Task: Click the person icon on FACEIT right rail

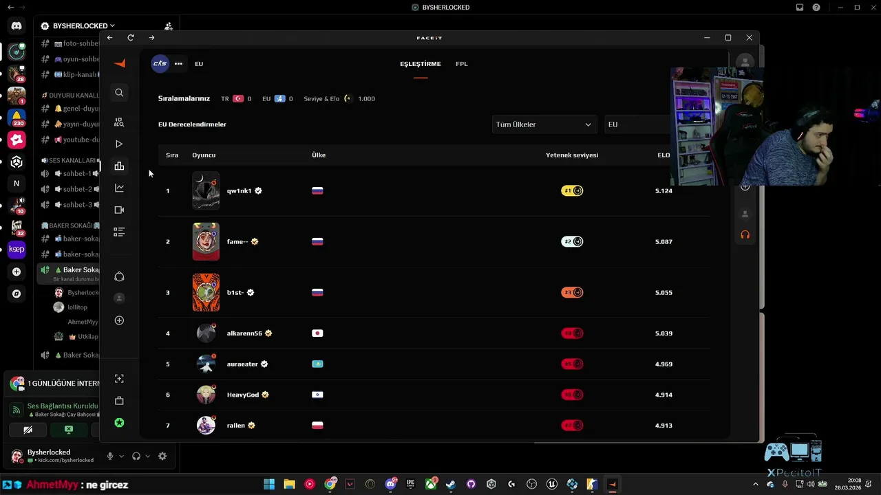Action: [745, 214]
